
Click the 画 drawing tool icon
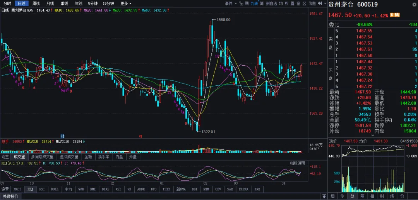point(247,3)
